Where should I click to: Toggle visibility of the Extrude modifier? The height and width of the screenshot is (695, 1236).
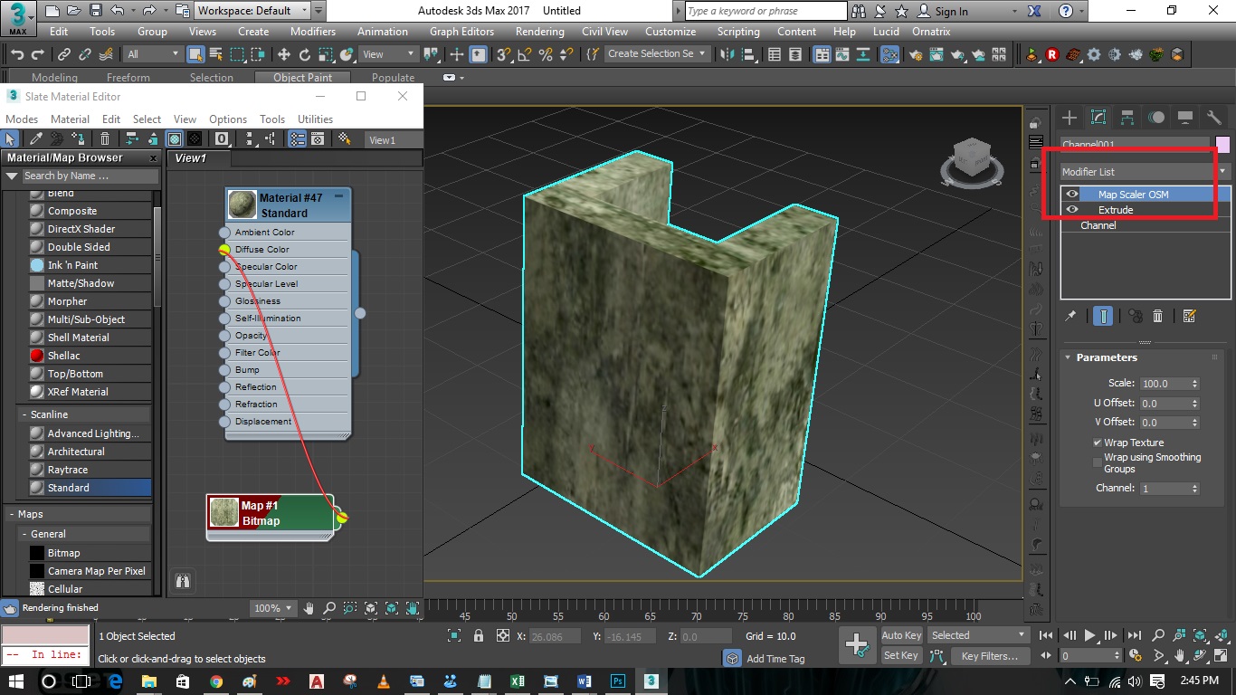click(1072, 209)
